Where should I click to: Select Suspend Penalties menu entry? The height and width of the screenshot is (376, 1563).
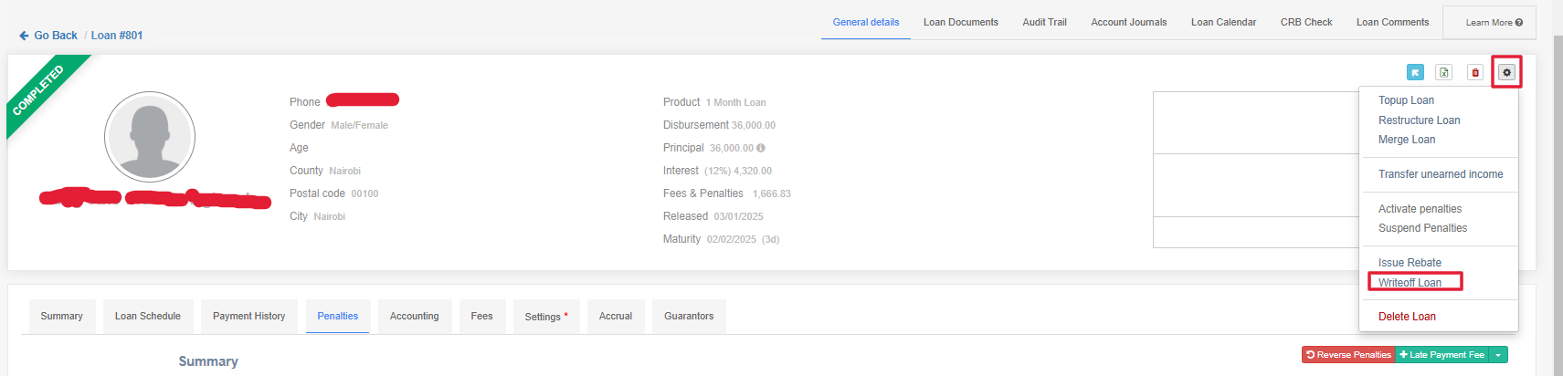tap(1422, 228)
